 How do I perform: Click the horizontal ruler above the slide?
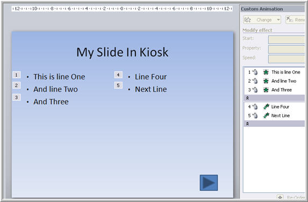[x=122, y=9]
